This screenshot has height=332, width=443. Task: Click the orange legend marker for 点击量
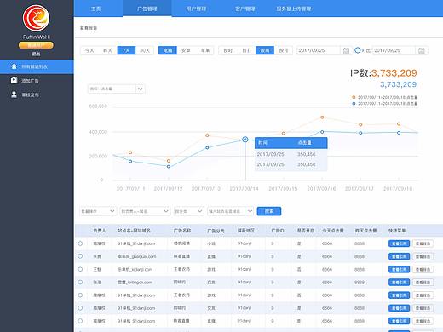354,97
